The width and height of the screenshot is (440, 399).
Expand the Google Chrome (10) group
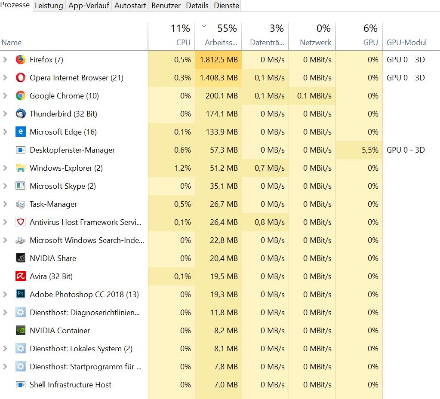coord(5,96)
